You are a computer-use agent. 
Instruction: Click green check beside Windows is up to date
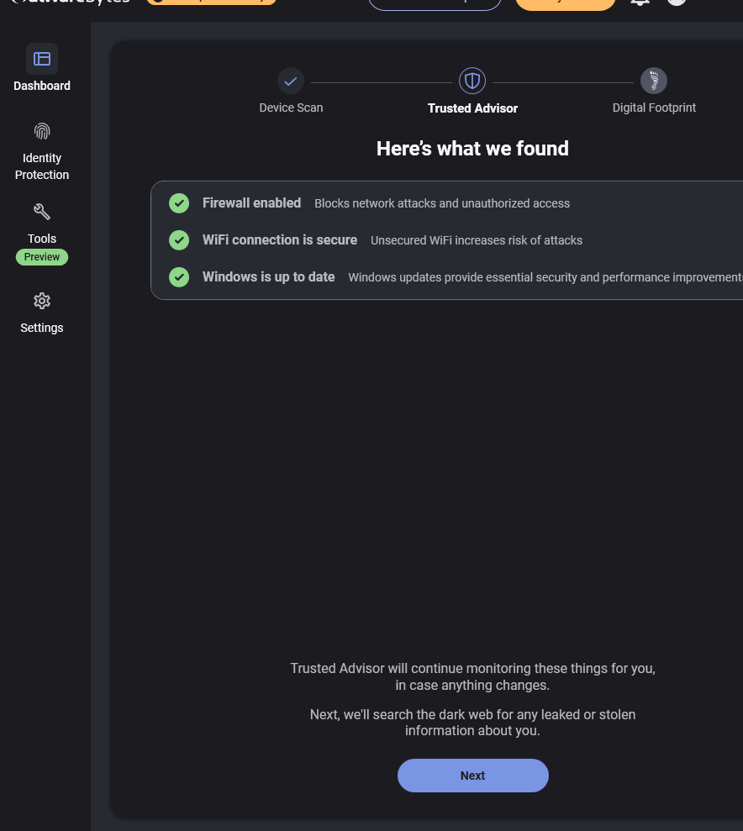point(179,276)
